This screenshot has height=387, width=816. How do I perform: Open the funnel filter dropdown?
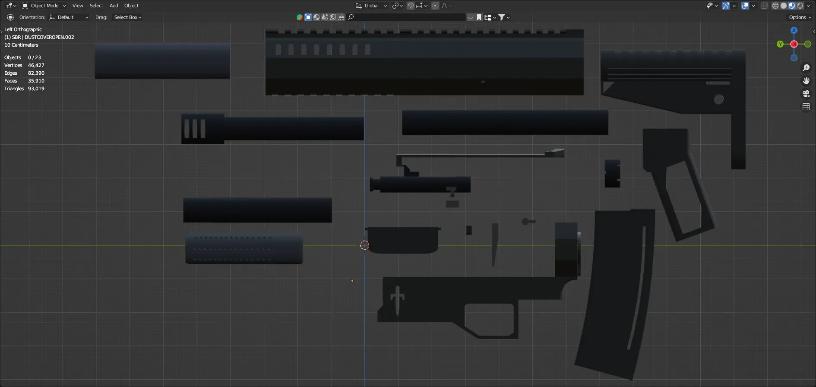tap(504, 17)
